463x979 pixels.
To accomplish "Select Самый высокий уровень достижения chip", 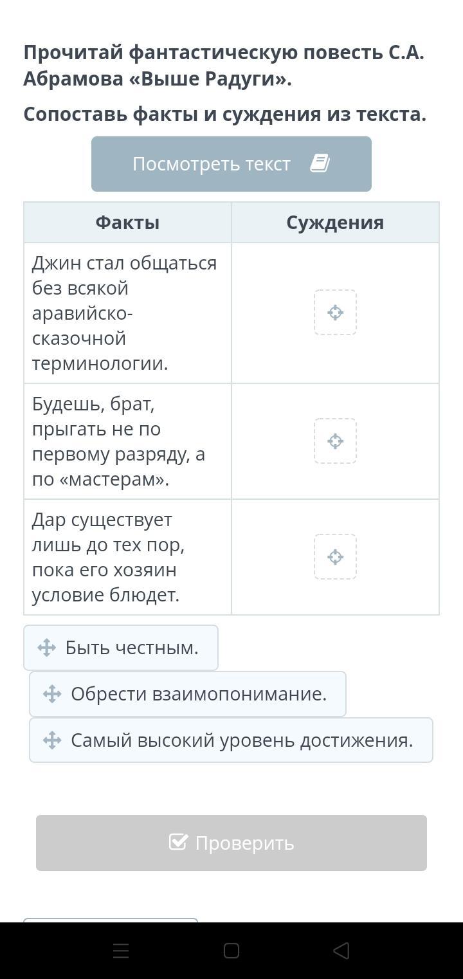I will click(x=231, y=740).
